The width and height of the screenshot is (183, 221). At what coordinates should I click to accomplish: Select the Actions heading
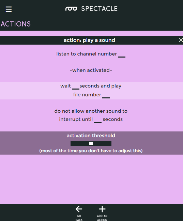click(x=16, y=24)
